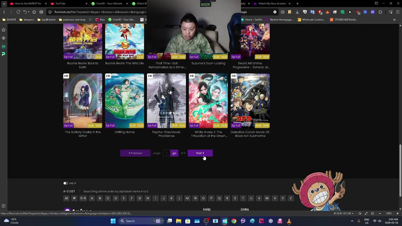This screenshot has width=402, height=226.
Task: Expand the hidden bookmarks overflow chevron
Action: pos(394,19)
